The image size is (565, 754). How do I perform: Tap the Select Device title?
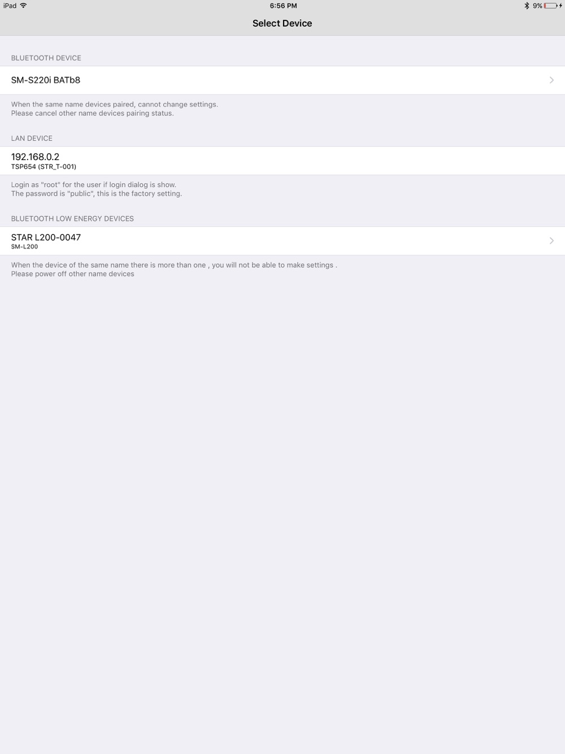tap(282, 23)
